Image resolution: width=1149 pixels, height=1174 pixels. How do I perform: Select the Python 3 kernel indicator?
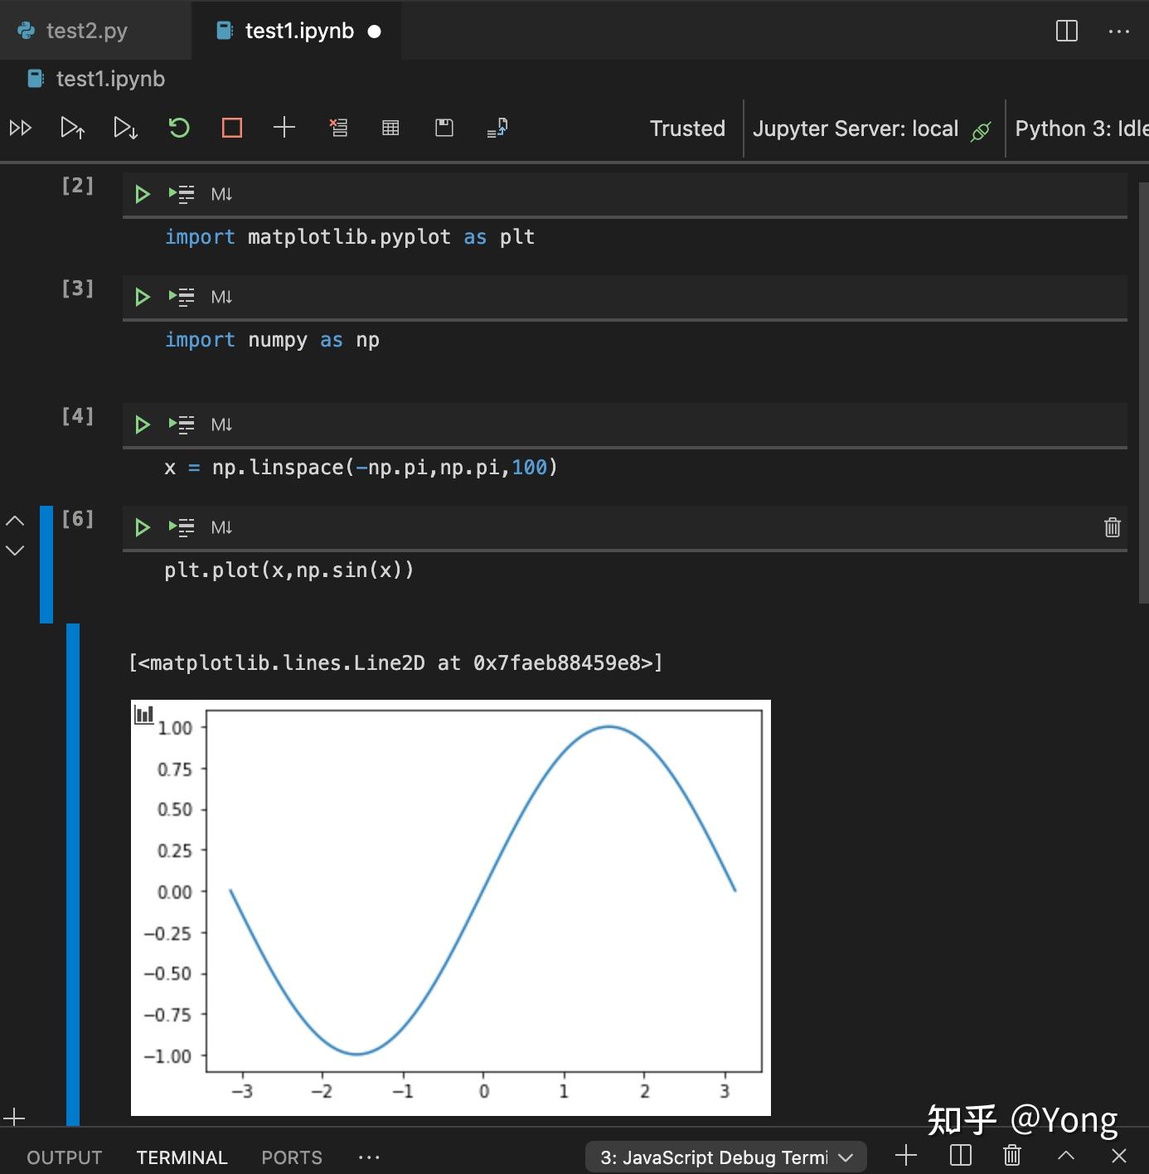[x=1081, y=129]
